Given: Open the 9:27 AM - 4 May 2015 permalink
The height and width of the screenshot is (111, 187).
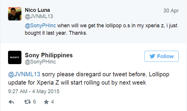Looking at the screenshot, I should [34, 91].
